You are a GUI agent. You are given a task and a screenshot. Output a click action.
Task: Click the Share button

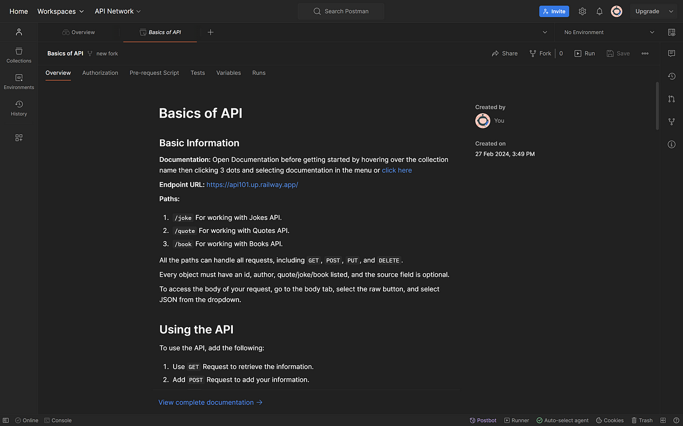tap(505, 53)
